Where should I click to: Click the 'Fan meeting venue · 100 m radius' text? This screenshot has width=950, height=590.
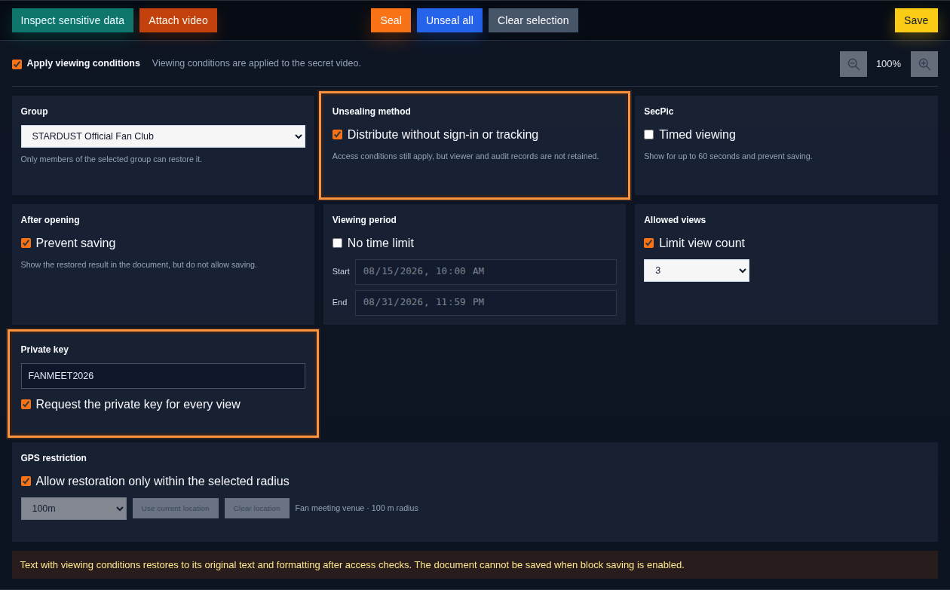tap(357, 508)
